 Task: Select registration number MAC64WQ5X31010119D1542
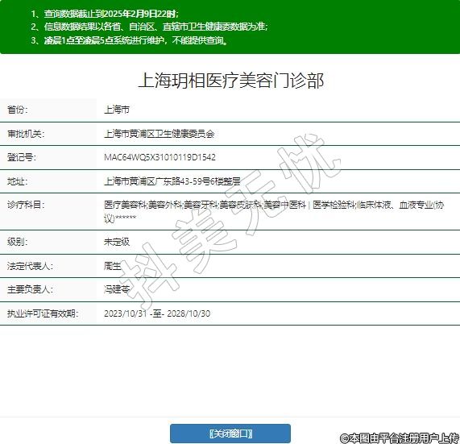[160, 157]
